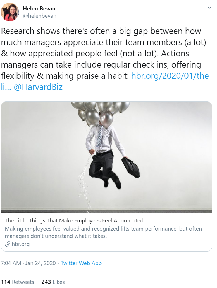Image resolution: width=217 pixels, height=288 pixels.
Task: Click the hbr.org domain text in card
Action: [x=21, y=244]
